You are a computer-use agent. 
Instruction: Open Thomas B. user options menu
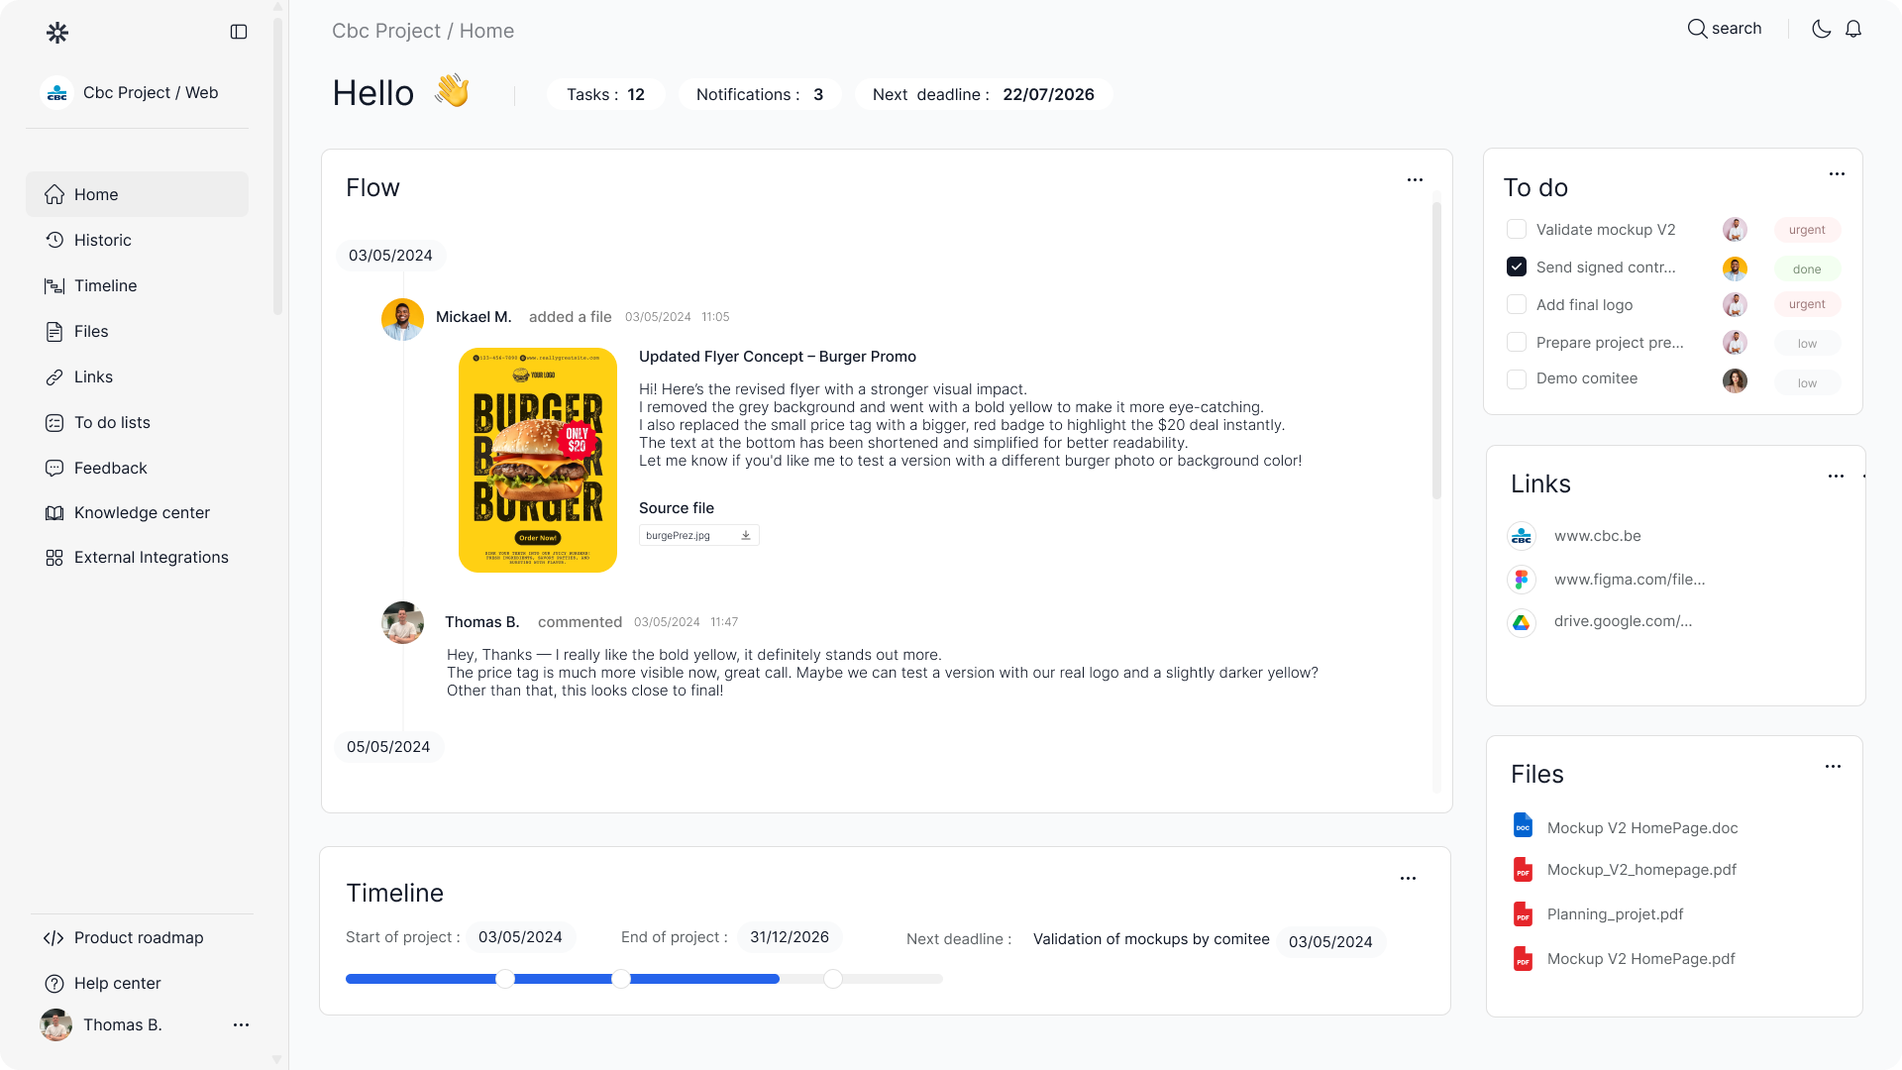pos(241,1025)
